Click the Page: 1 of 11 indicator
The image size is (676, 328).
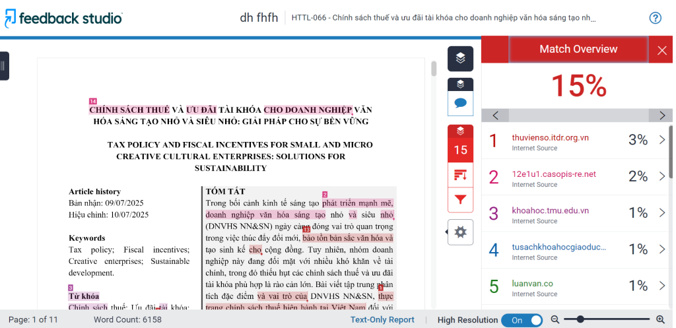tap(33, 320)
